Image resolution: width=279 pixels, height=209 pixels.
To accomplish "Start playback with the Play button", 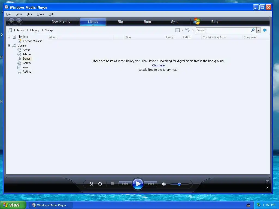I will 138,184.
